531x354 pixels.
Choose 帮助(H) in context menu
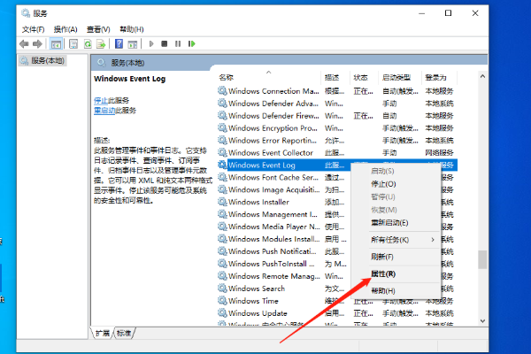coord(396,290)
